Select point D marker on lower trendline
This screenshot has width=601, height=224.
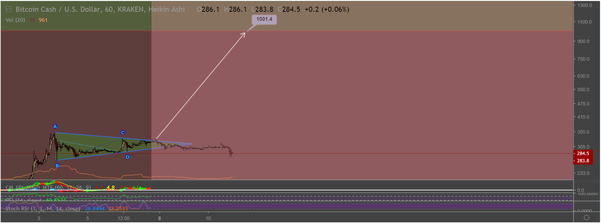point(127,157)
